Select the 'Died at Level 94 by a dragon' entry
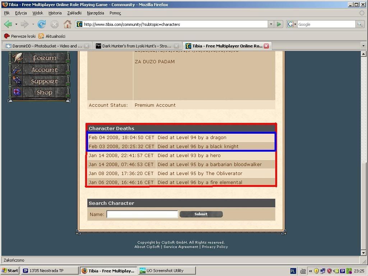368x276 pixels. click(x=181, y=138)
